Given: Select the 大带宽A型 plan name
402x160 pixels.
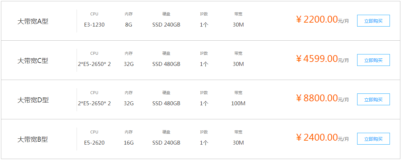Looking at the screenshot, I should click(33, 22).
